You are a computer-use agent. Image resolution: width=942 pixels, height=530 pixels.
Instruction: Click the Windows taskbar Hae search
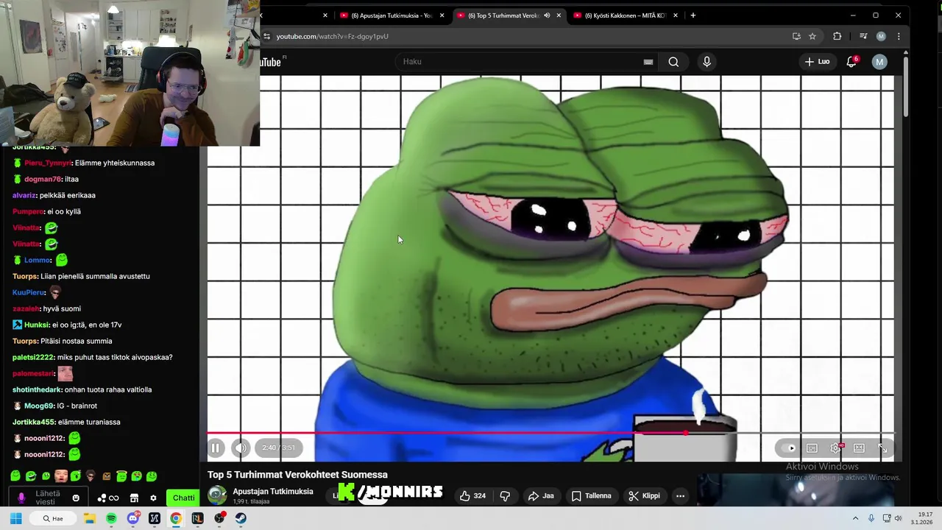coord(54,518)
